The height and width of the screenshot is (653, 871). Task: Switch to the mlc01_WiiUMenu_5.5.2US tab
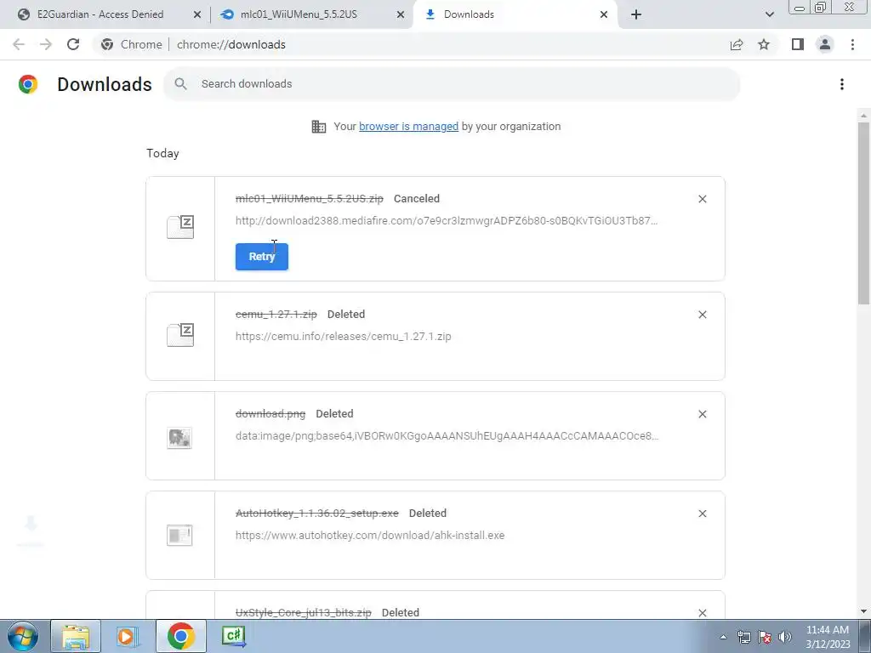pyautogui.click(x=299, y=14)
